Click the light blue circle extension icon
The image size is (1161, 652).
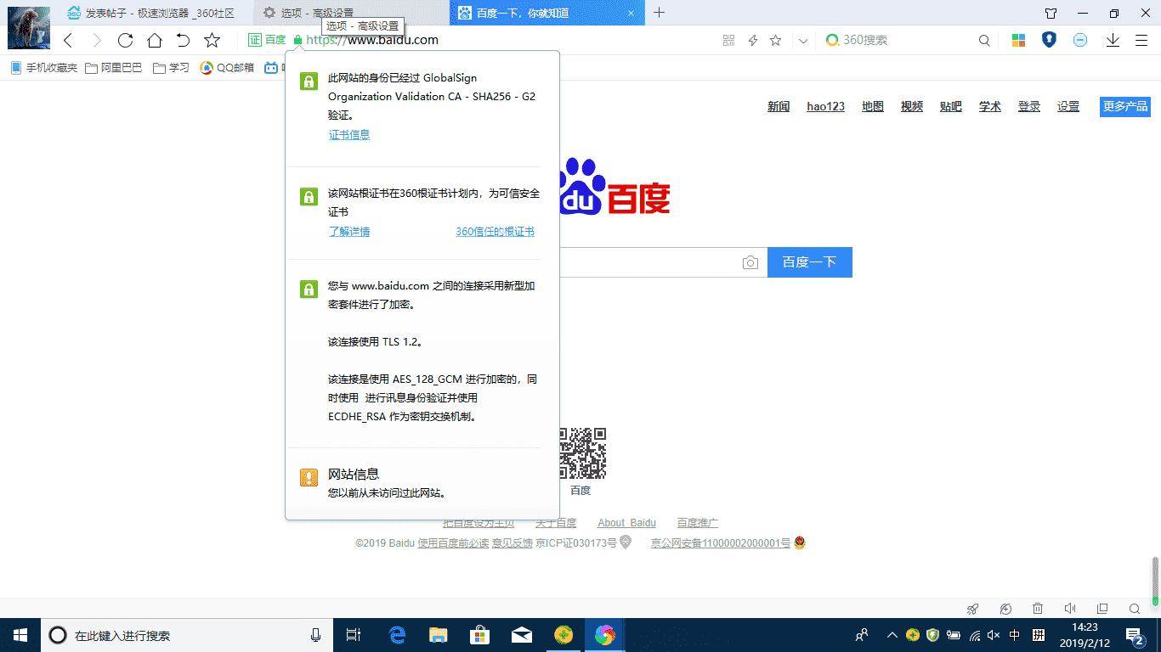[1080, 40]
